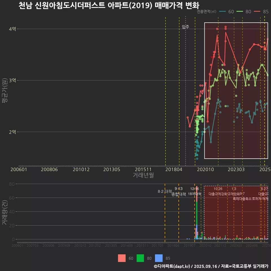Click the pink 60 volume legend swatch
The image size is (271, 271).
click(122, 258)
